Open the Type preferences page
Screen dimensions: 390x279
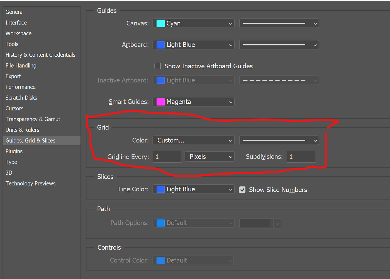click(11, 162)
